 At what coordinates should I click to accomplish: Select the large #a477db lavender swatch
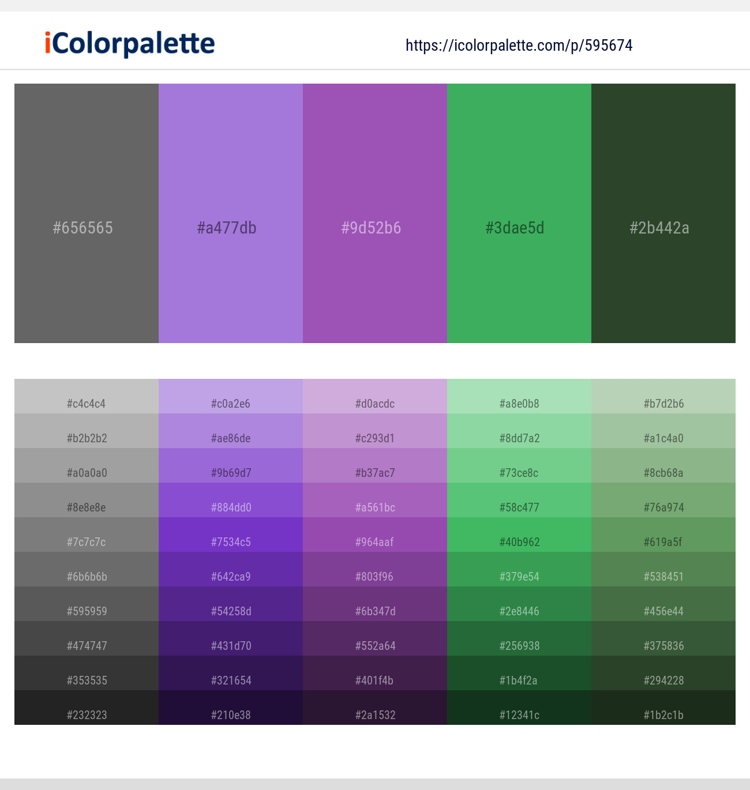click(231, 213)
